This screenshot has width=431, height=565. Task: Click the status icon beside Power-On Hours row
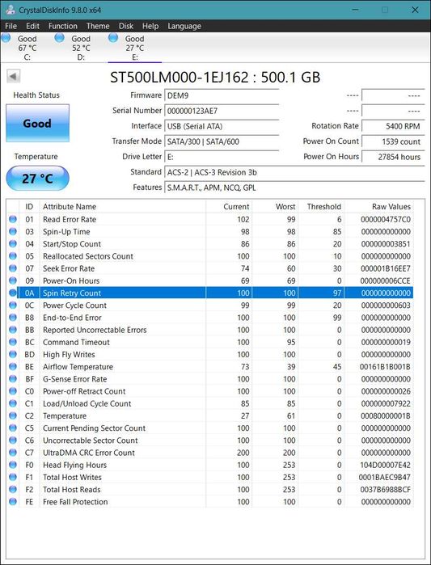(13, 280)
